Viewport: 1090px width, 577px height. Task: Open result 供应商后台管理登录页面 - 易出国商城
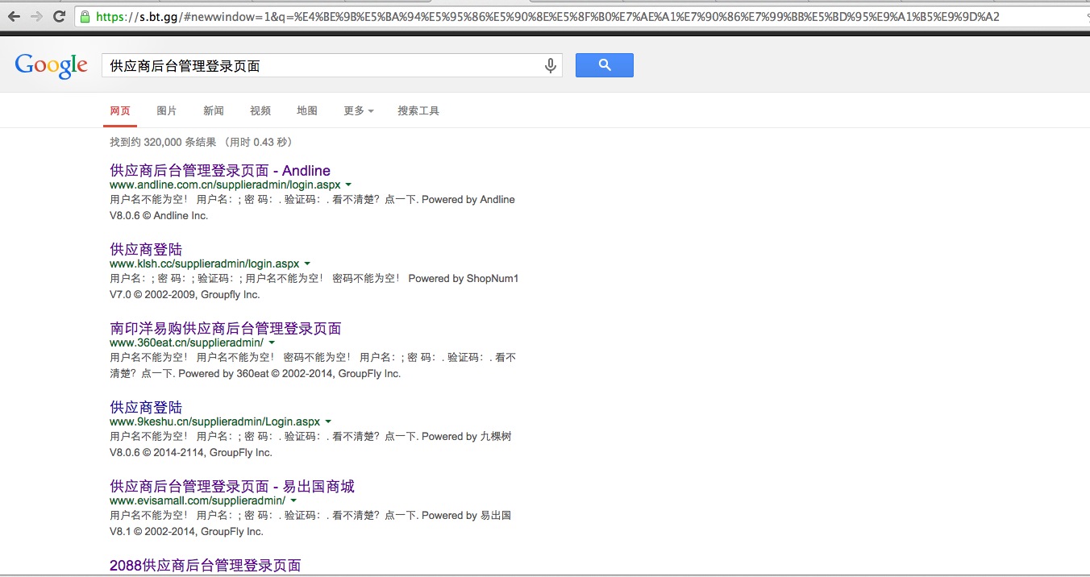click(232, 487)
